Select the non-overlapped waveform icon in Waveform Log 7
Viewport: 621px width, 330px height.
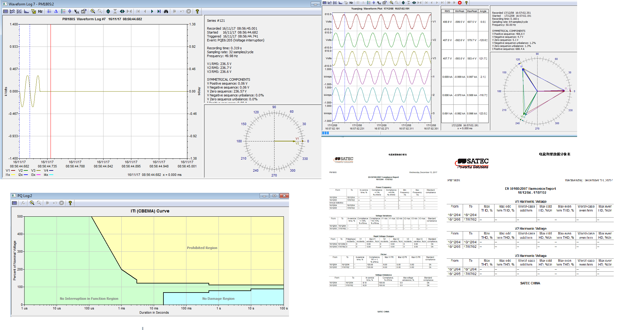(19, 11)
